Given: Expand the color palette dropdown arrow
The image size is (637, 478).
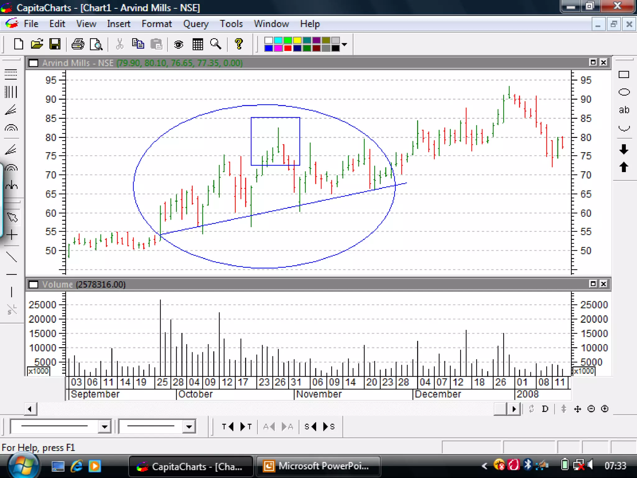Looking at the screenshot, I should tap(344, 45).
